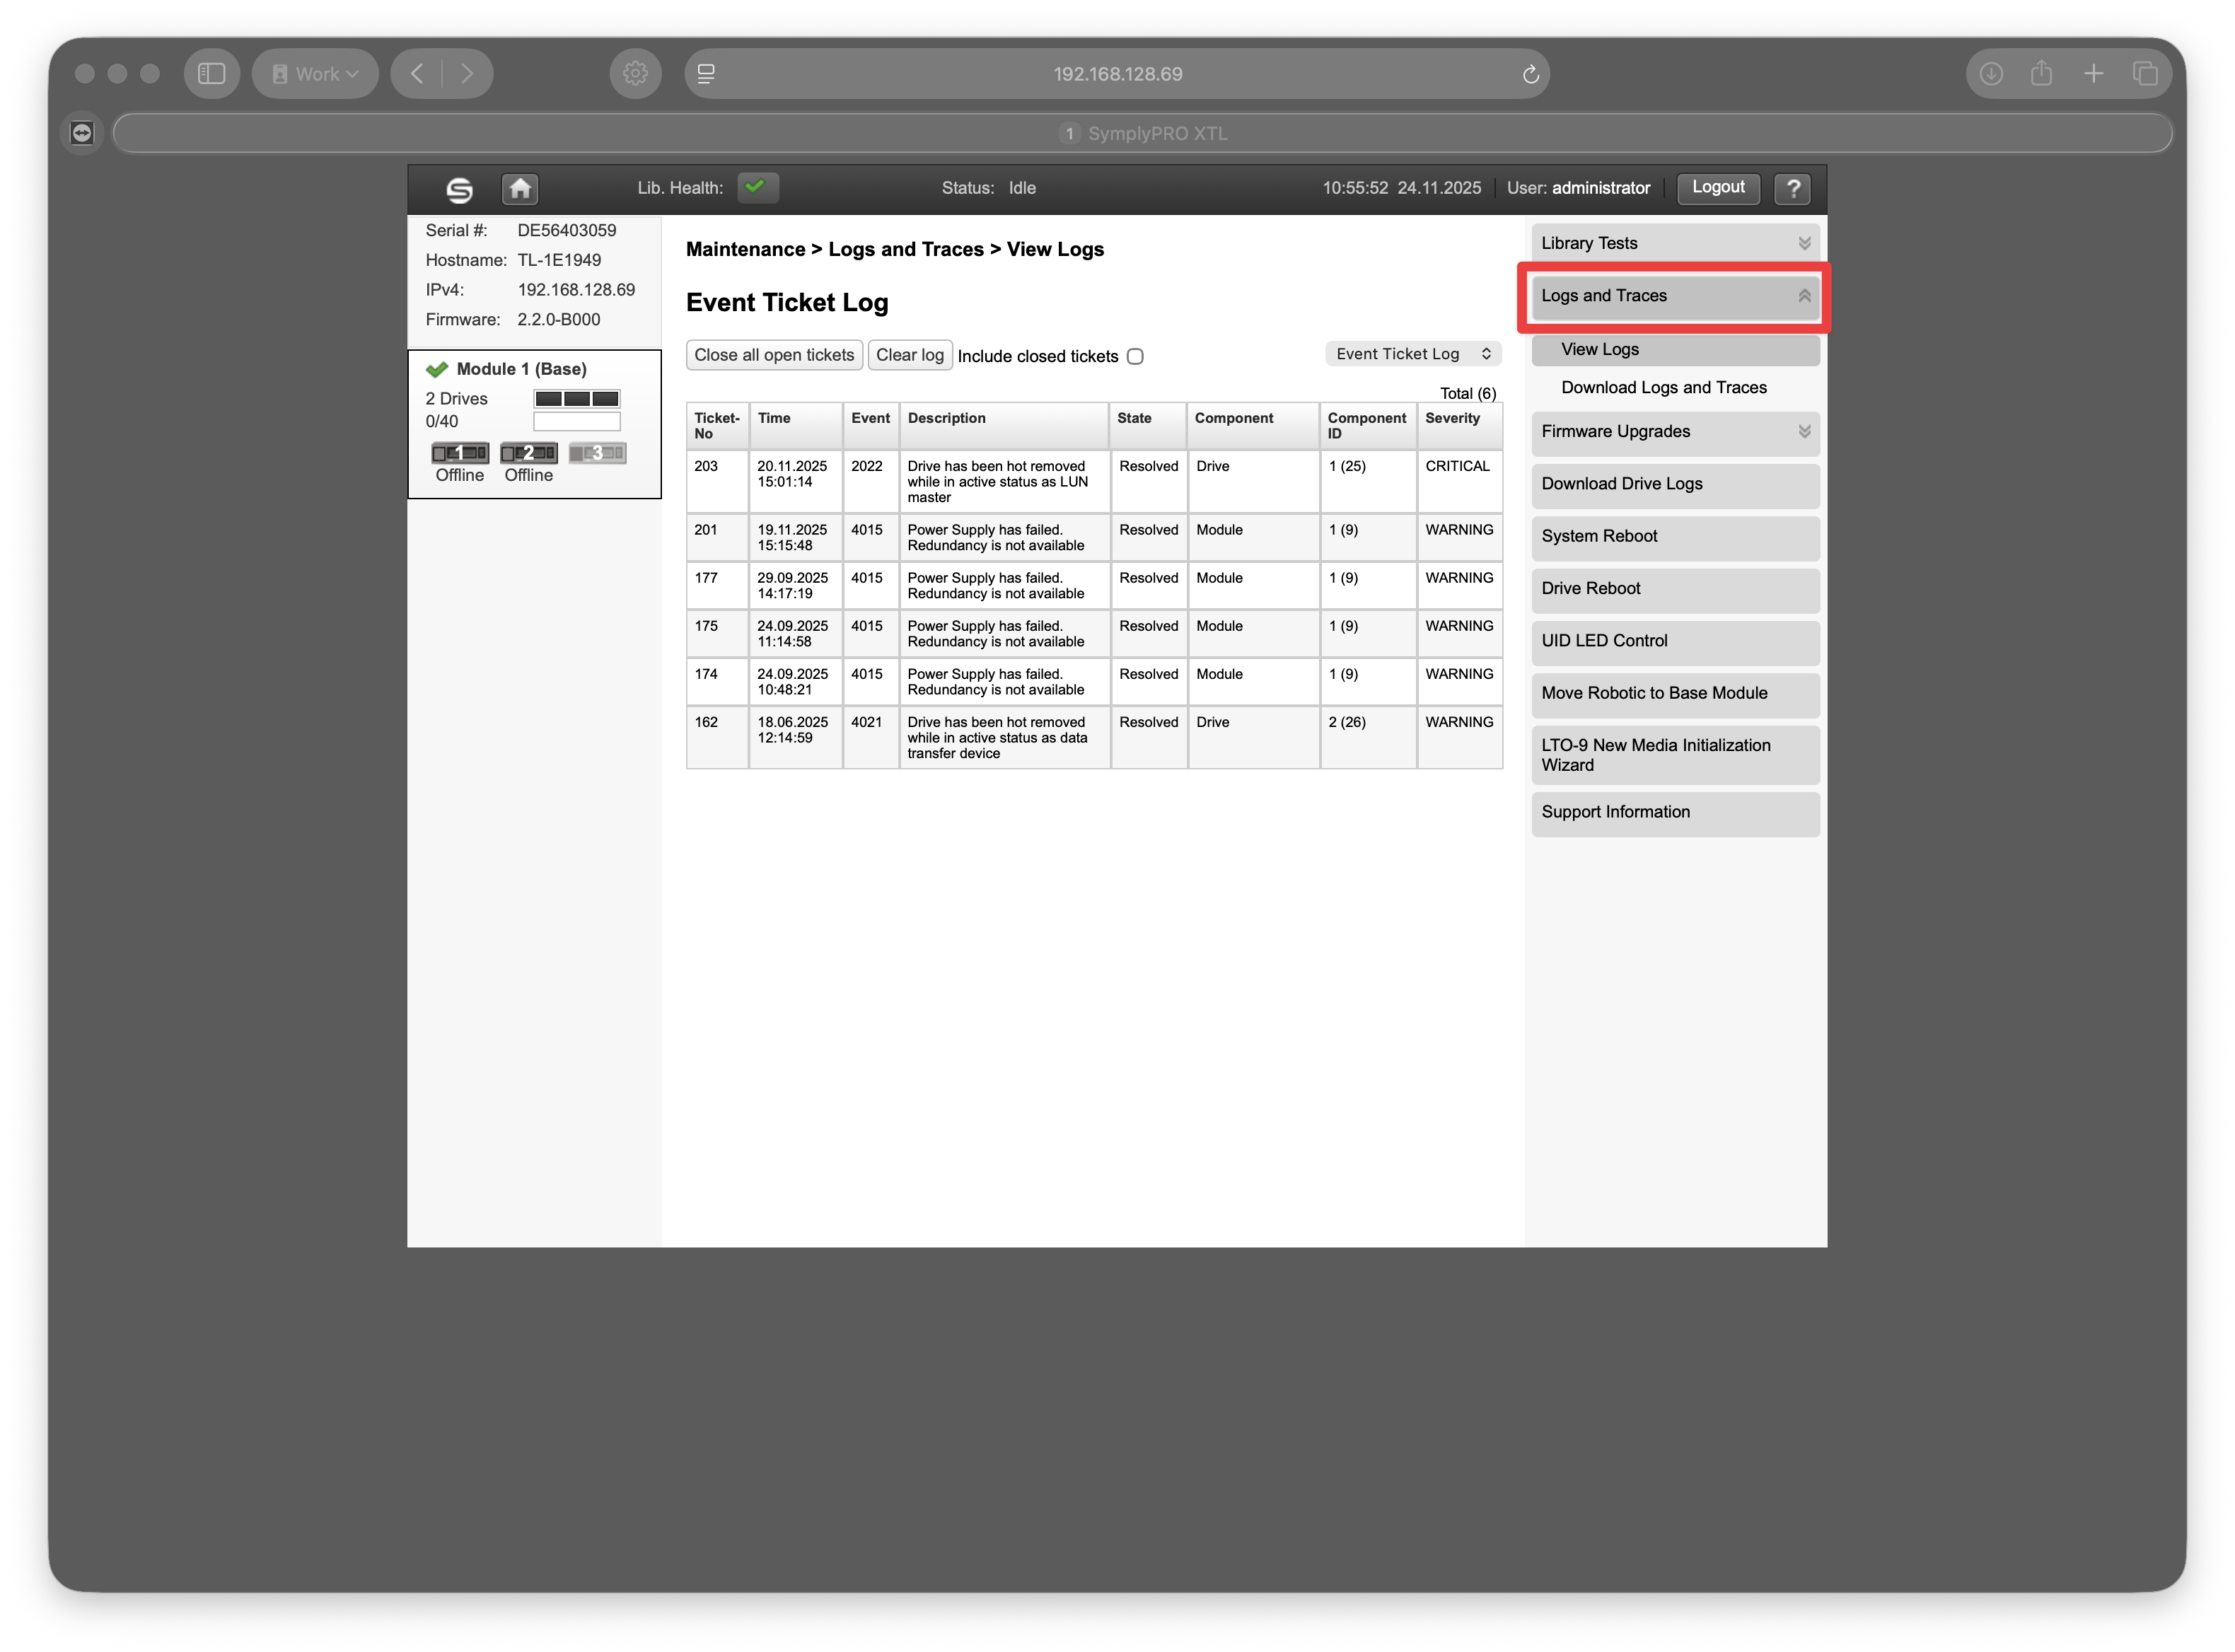The width and height of the screenshot is (2235, 1652).
Task: Open help via the question mark button
Action: (1793, 188)
